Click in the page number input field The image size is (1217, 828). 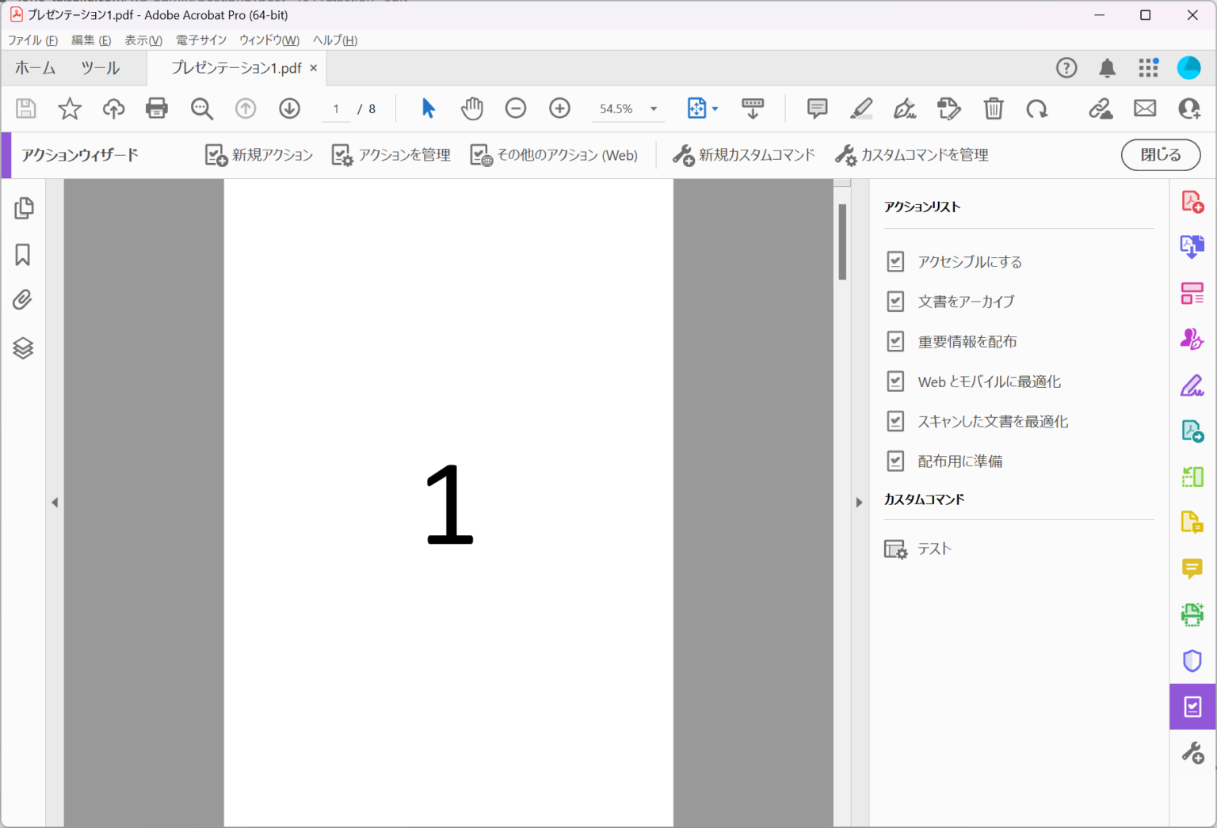click(335, 108)
